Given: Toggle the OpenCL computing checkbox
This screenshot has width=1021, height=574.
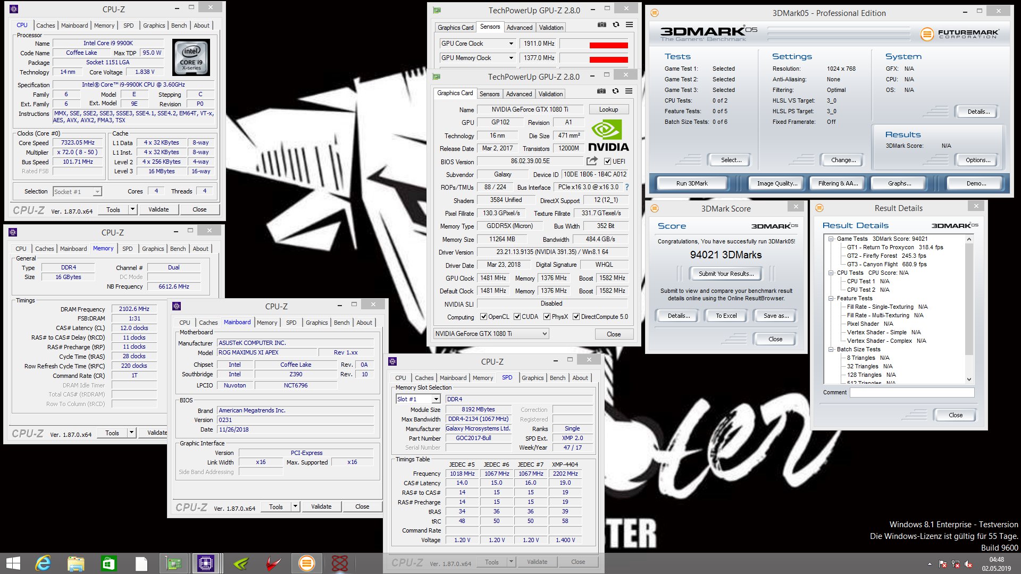Looking at the screenshot, I should (x=483, y=317).
